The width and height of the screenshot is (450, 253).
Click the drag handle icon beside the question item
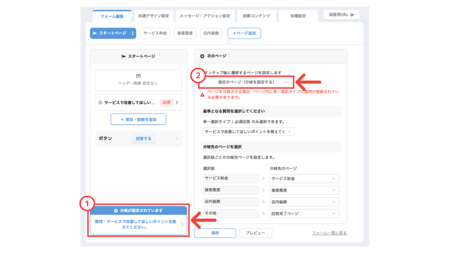point(100,102)
